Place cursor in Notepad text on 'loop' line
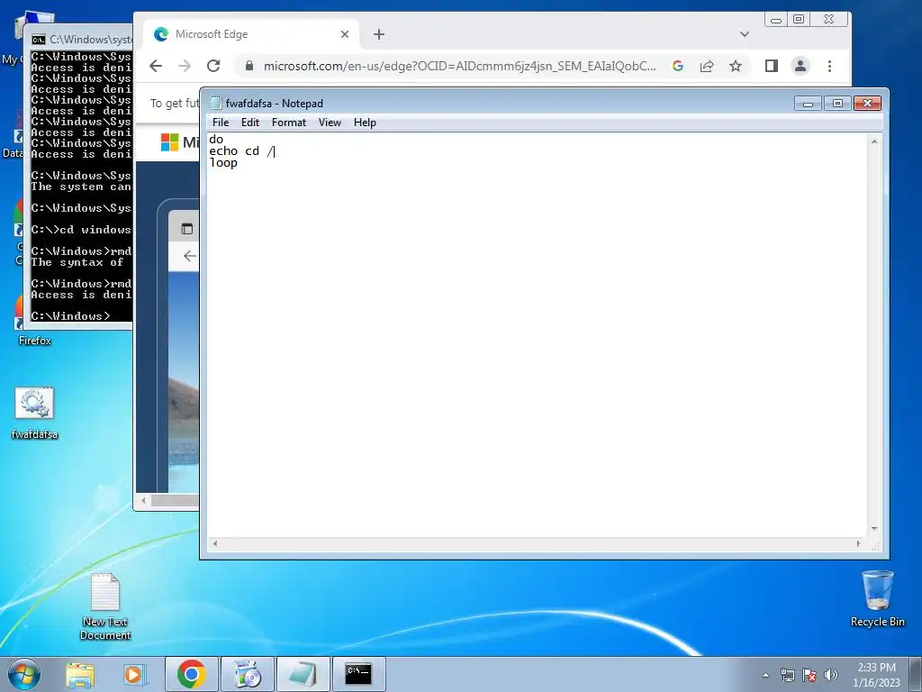The width and height of the screenshot is (922, 692). point(223,163)
